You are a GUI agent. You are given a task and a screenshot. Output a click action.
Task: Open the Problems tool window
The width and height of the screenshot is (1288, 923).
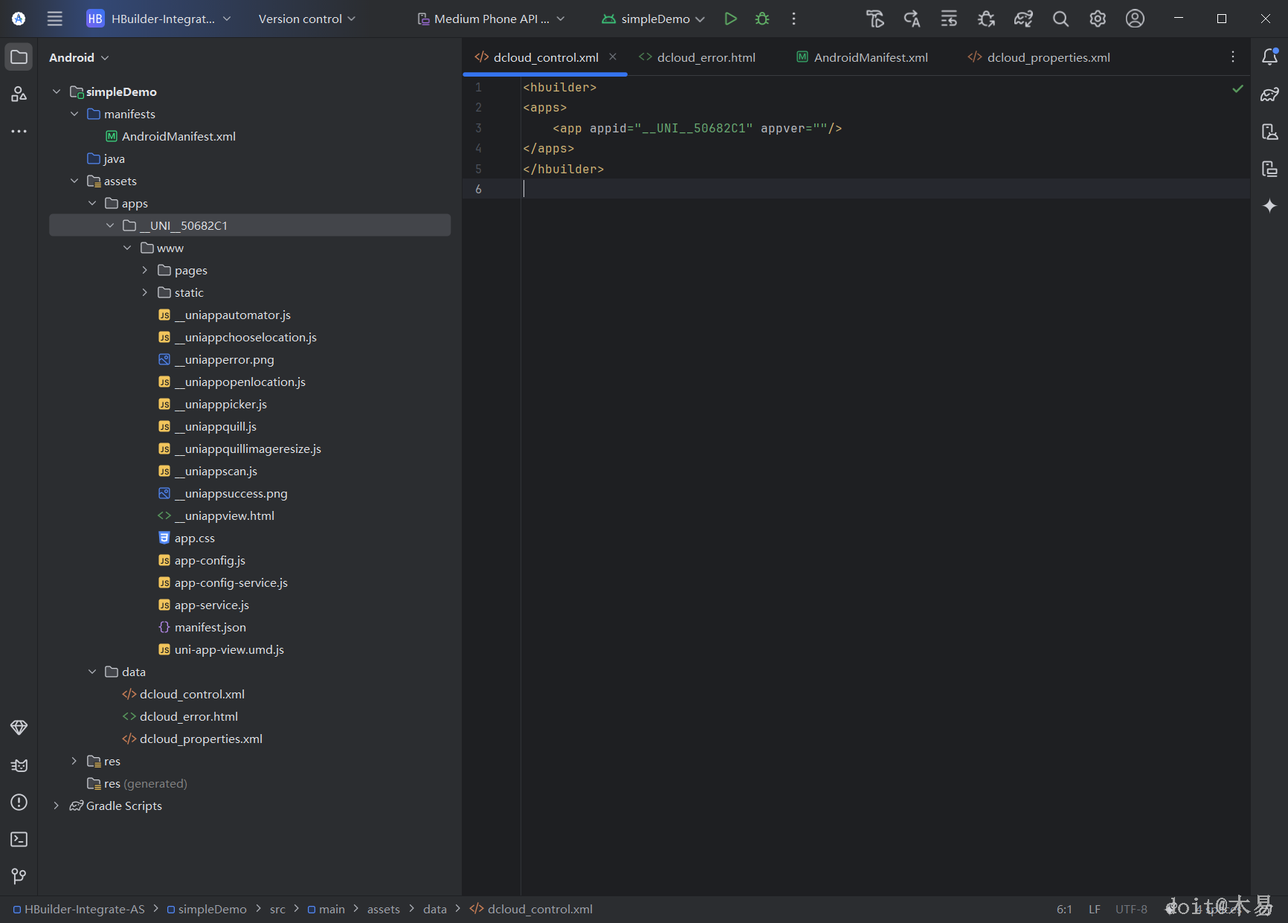tap(19, 803)
